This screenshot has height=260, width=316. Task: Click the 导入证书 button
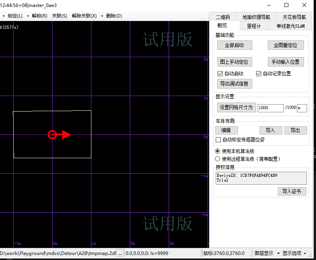(292, 191)
